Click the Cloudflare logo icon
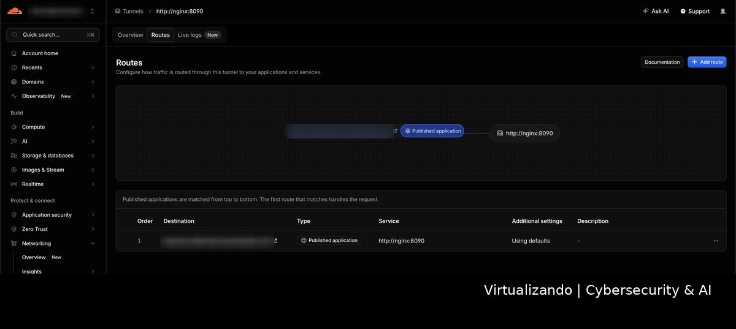Image resolution: width=736 pixels, height=329 pixels. pos(15,10)
